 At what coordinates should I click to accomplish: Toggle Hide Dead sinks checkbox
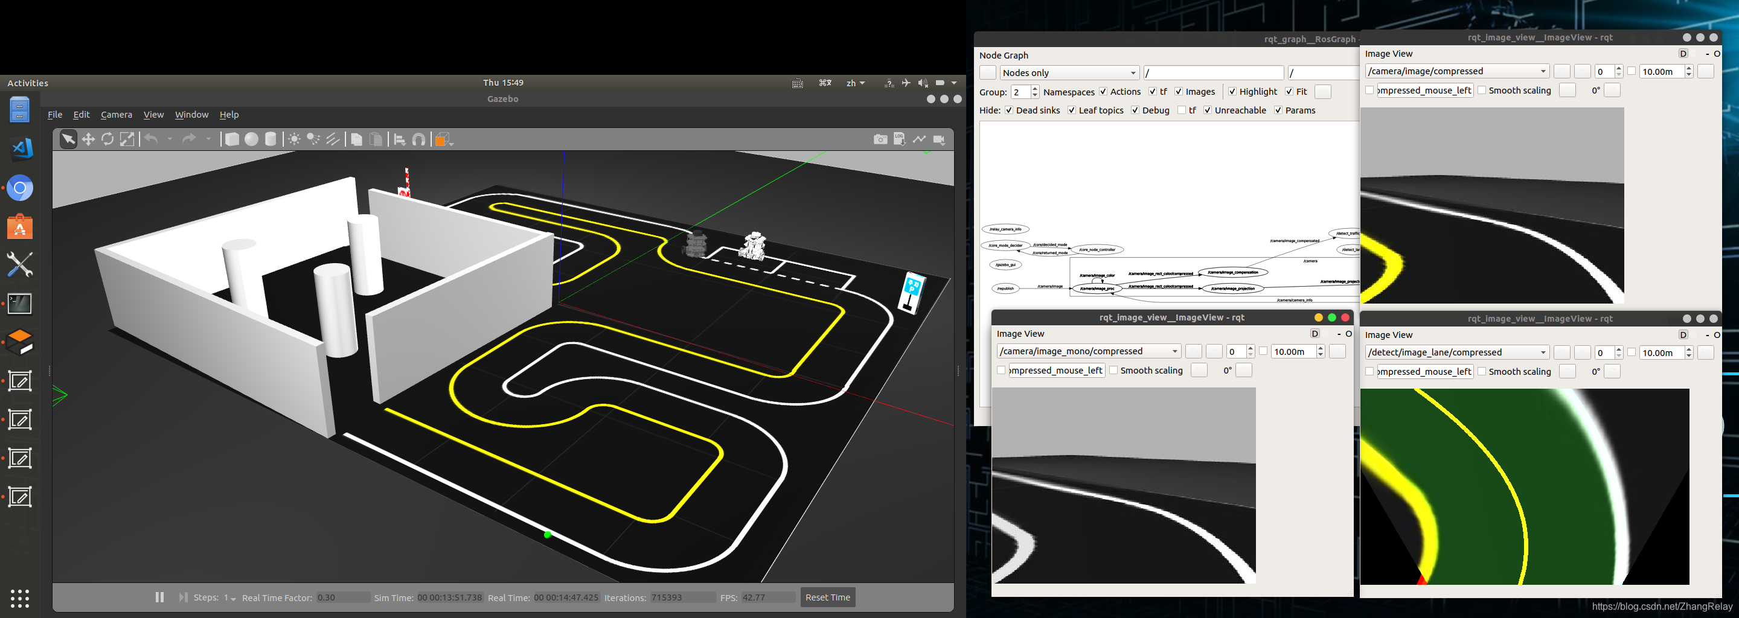click(x=1008, y=110)
